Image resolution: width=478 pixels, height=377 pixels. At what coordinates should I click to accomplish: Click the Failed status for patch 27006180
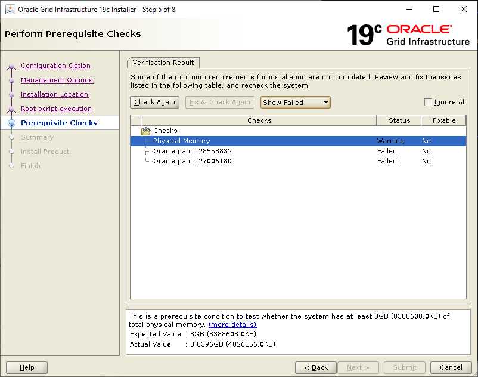387,161
